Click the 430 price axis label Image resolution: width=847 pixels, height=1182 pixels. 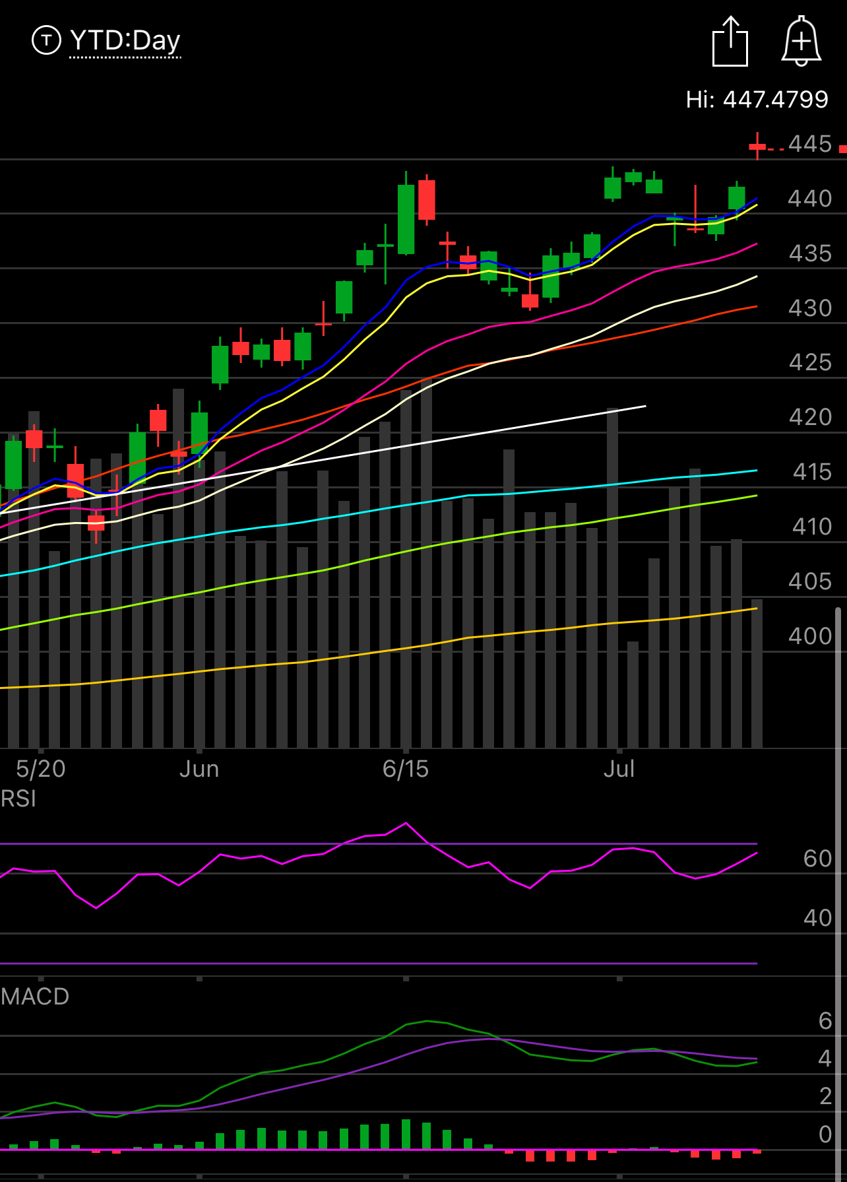pos(810,308)
